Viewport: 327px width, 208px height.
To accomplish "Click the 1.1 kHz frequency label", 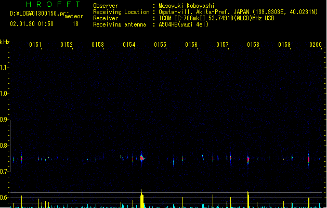I will (x=4, y=68).
